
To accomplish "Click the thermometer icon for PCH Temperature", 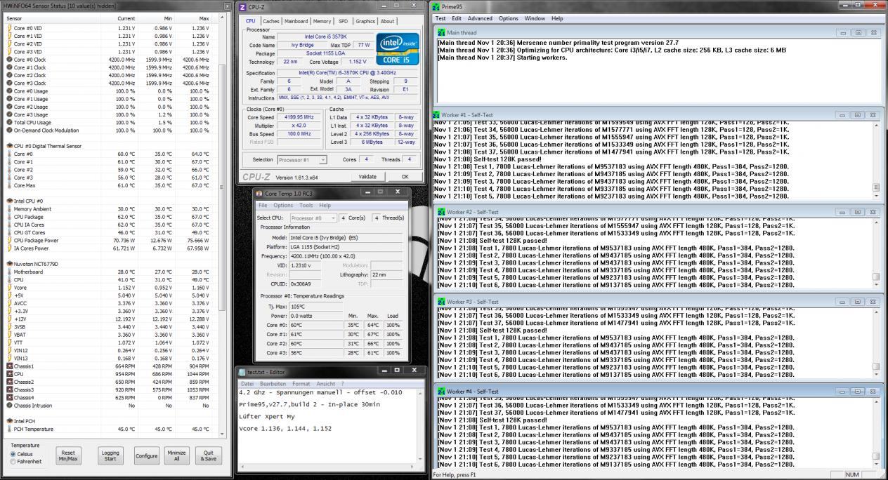I will click(9, 429).
